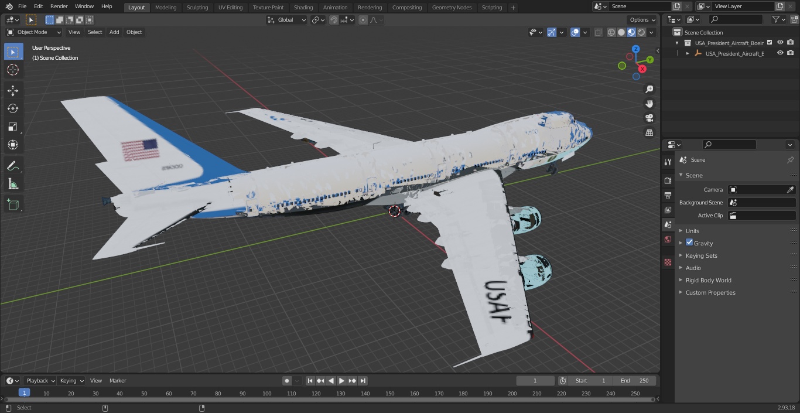Switch to the Sculpting workspace tab

[x=197, y=8]
